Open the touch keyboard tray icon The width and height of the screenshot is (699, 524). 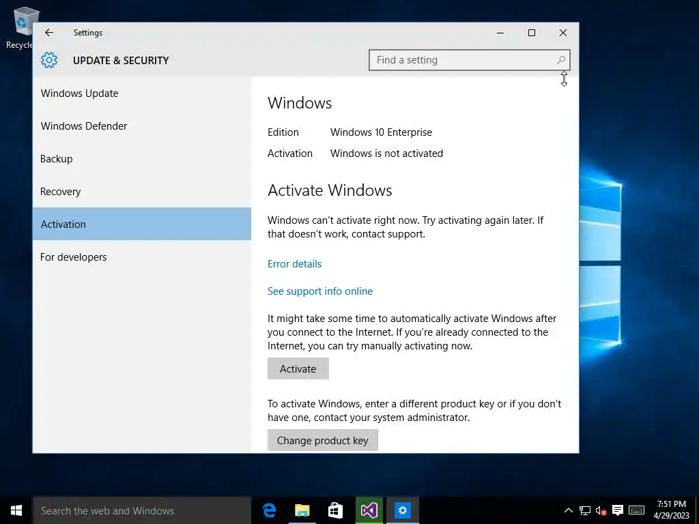point(636,510)
